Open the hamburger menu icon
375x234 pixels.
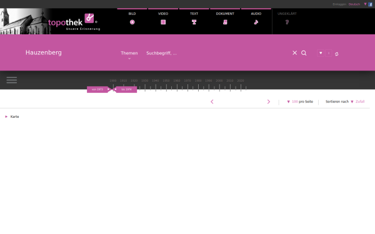(12, 80)
